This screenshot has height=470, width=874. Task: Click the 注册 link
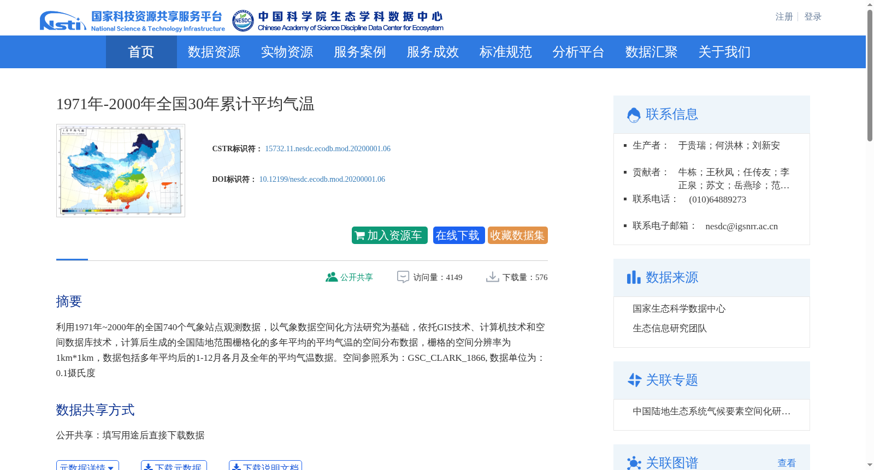pyautogui.click(x=784, y=17)
